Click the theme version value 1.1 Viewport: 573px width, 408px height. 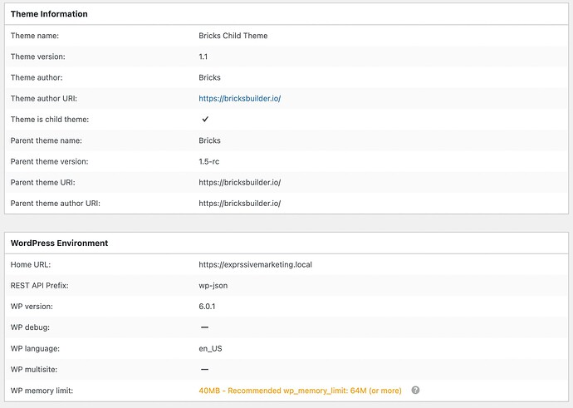tap(203, 57)
